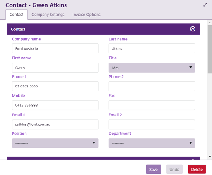The image size is (212, 175).
Task: Click the Company name field with Ford Australia
Action: point(55,48)
